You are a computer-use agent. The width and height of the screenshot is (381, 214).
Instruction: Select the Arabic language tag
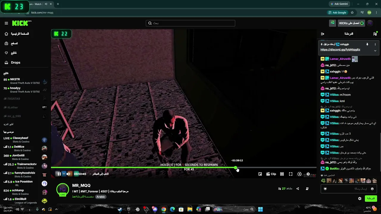101,197
